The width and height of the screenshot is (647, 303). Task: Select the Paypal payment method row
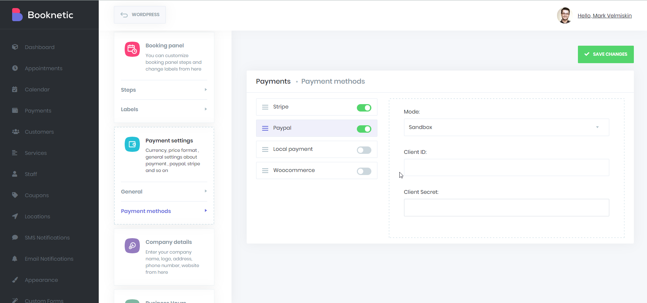pyautogui.click(x=317, y=128)
